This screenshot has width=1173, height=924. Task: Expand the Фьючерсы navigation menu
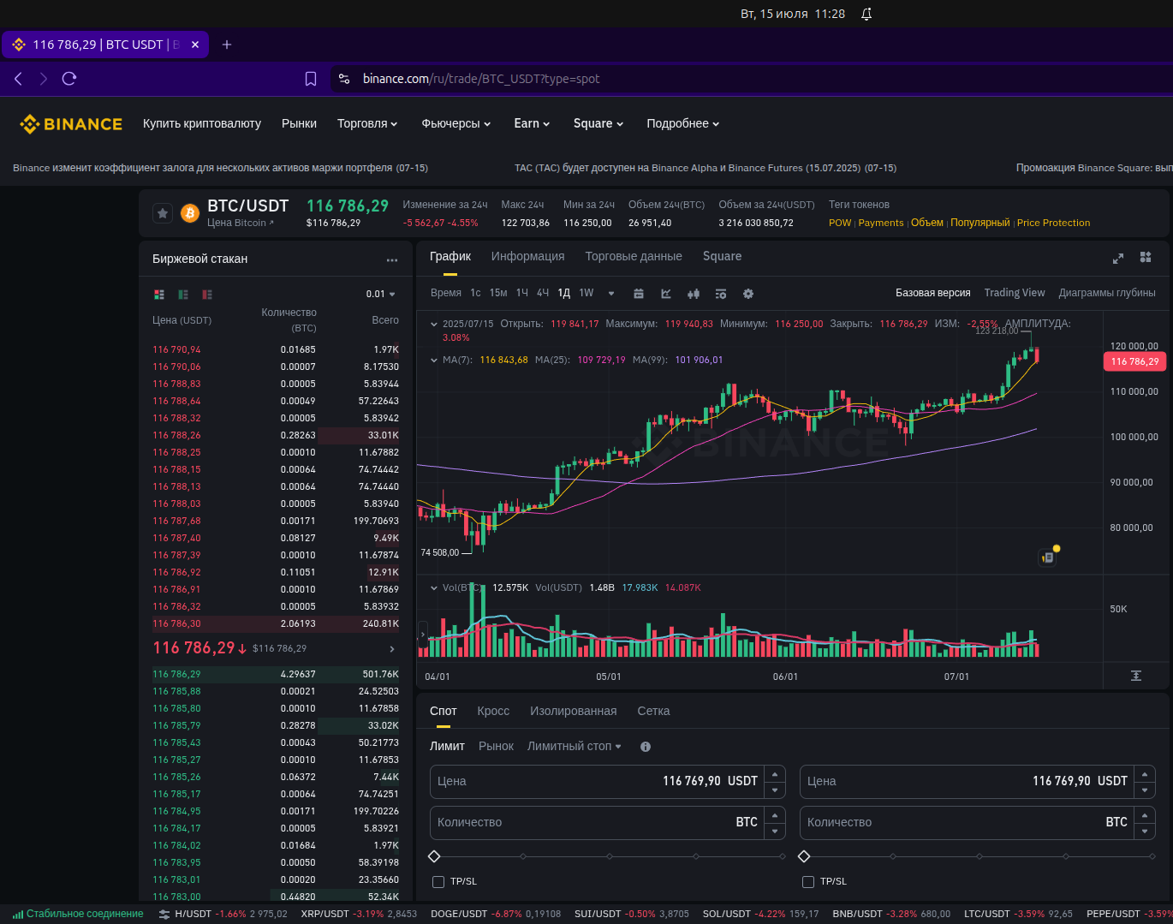456,124
